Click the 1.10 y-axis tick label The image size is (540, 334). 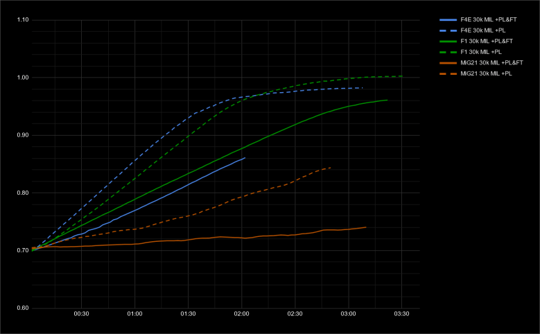tap(21, 20)
